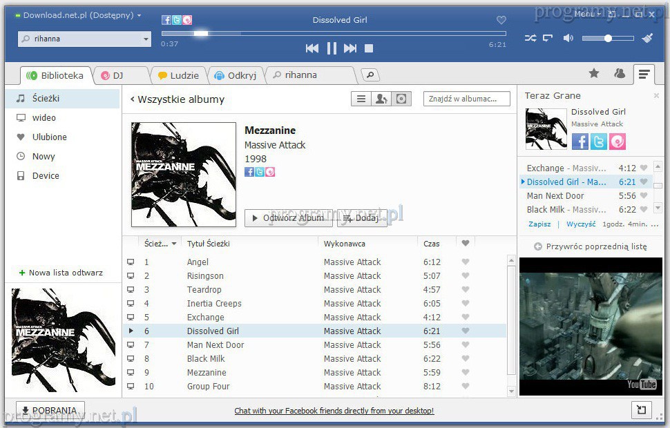Click the stop playback button

(369, 48)
